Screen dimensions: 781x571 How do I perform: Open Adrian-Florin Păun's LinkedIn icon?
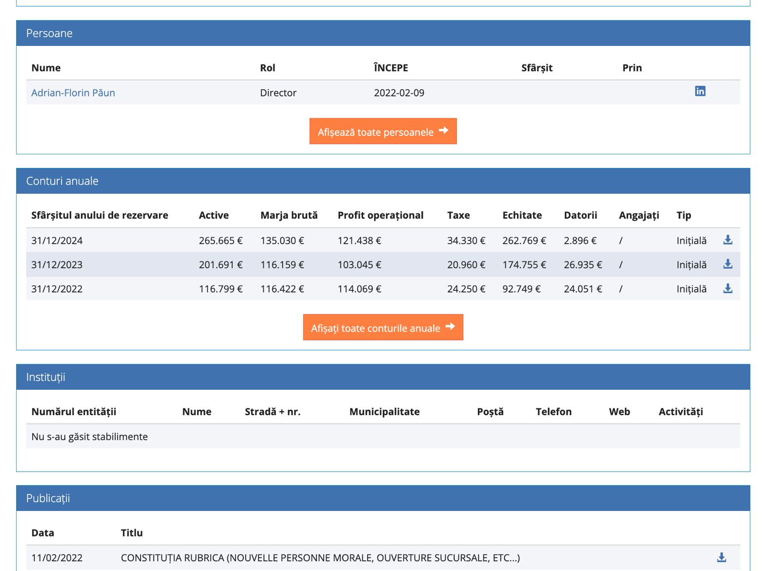pos(700,91)
